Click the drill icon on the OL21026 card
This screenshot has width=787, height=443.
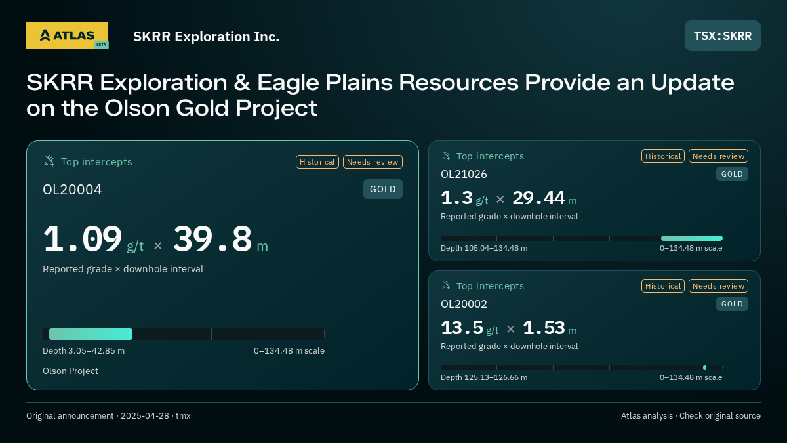click(x=446, y=156)
